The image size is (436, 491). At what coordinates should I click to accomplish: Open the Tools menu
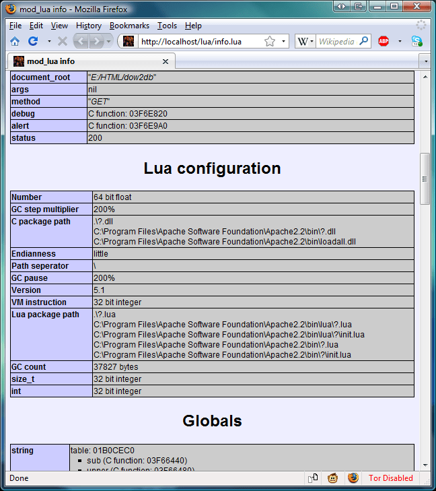tap(167, 26)
